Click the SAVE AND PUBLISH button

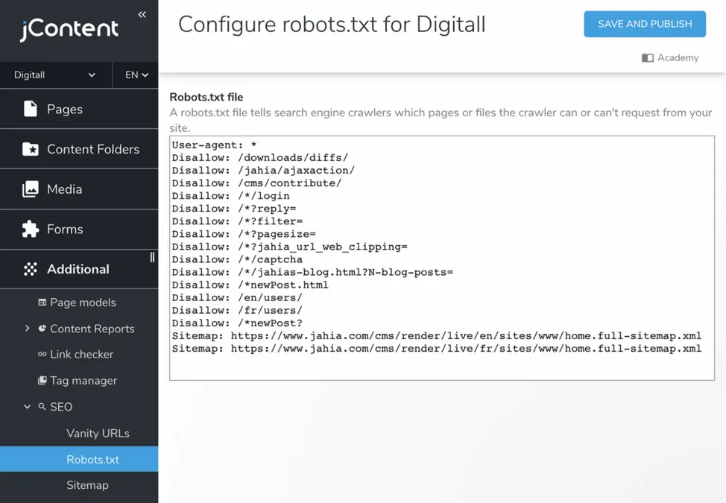(x=644, y=24)
